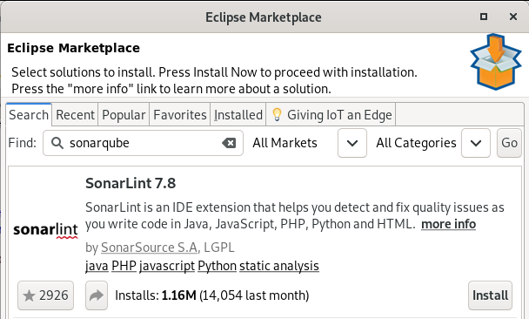Switch to the Recent tab
529x319 pixels.
coord(75,115)
